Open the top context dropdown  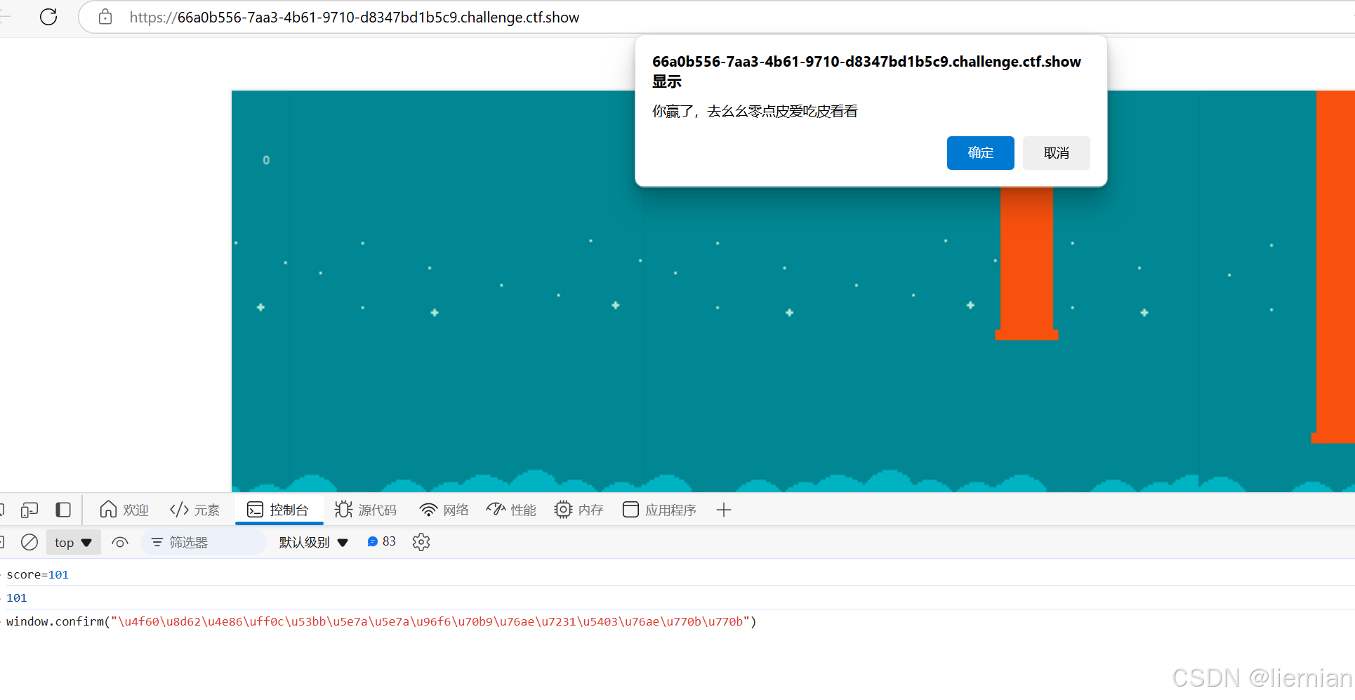74,542
